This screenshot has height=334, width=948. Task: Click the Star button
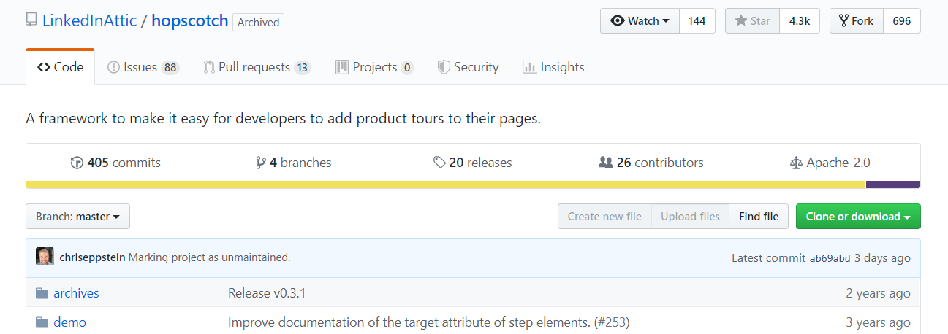click(752, 21)
